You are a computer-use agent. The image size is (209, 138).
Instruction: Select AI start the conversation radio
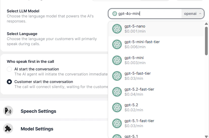tap(9, 69)
